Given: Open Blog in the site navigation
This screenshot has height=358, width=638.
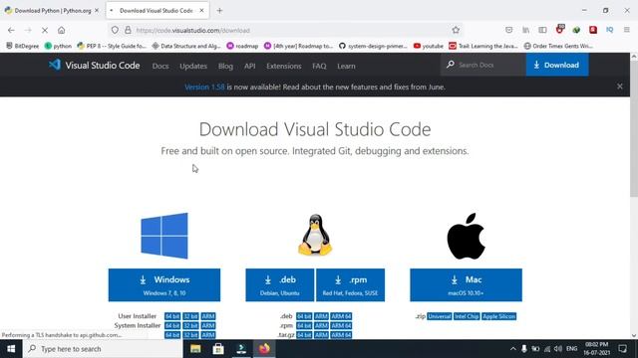Looking at the screenshot, I should point(225,66).
